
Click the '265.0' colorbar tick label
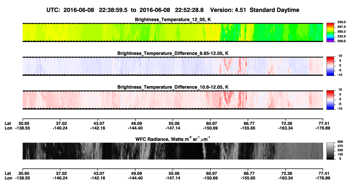pos(342,31)
